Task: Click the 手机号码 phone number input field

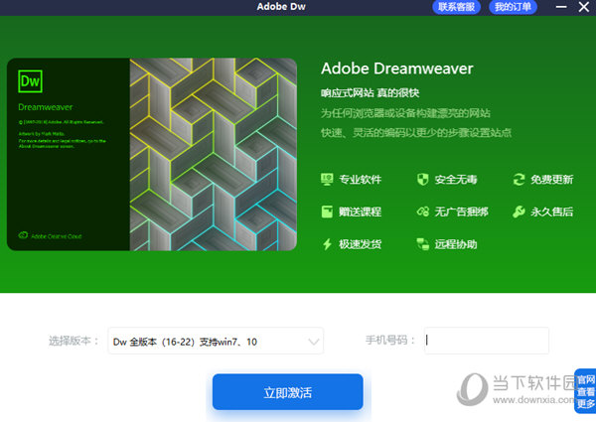Action: coord(486,341)
